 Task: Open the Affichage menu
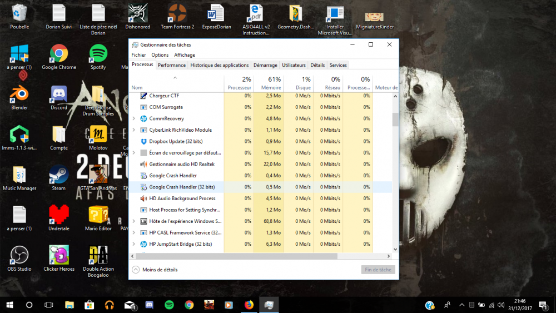point(185,55)
